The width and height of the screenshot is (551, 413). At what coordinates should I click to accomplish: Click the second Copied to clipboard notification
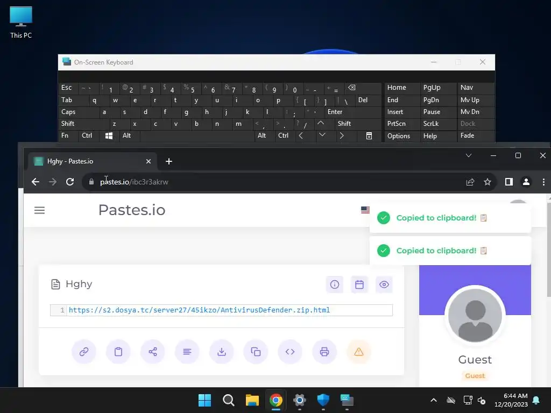[450, 251]
